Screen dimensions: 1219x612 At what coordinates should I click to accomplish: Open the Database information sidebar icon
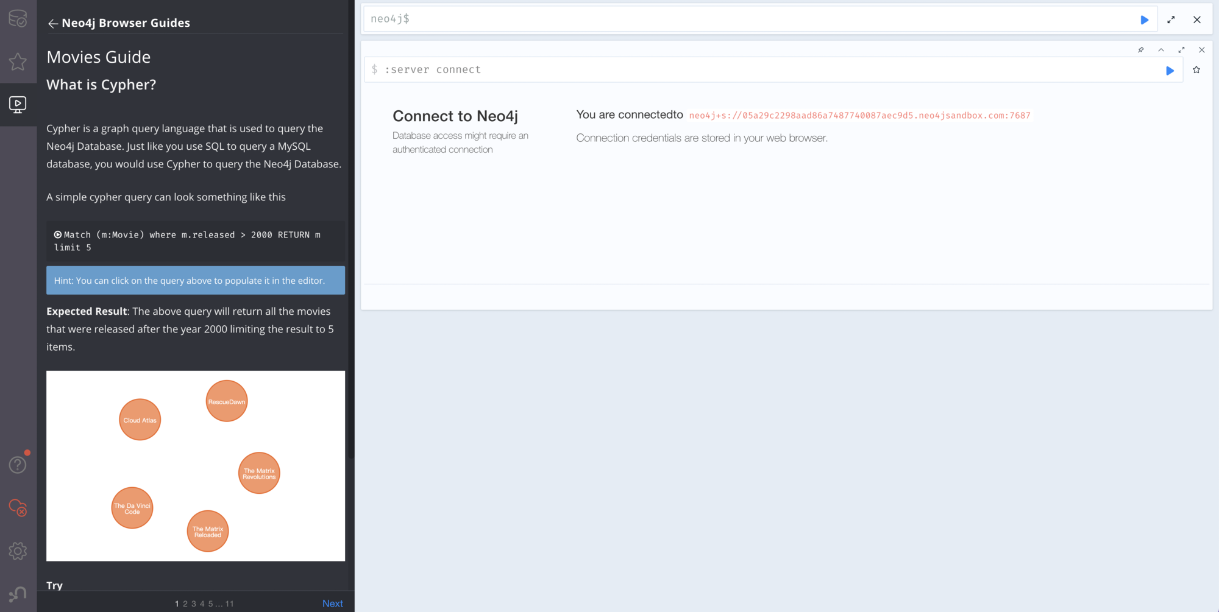(18, 18)
